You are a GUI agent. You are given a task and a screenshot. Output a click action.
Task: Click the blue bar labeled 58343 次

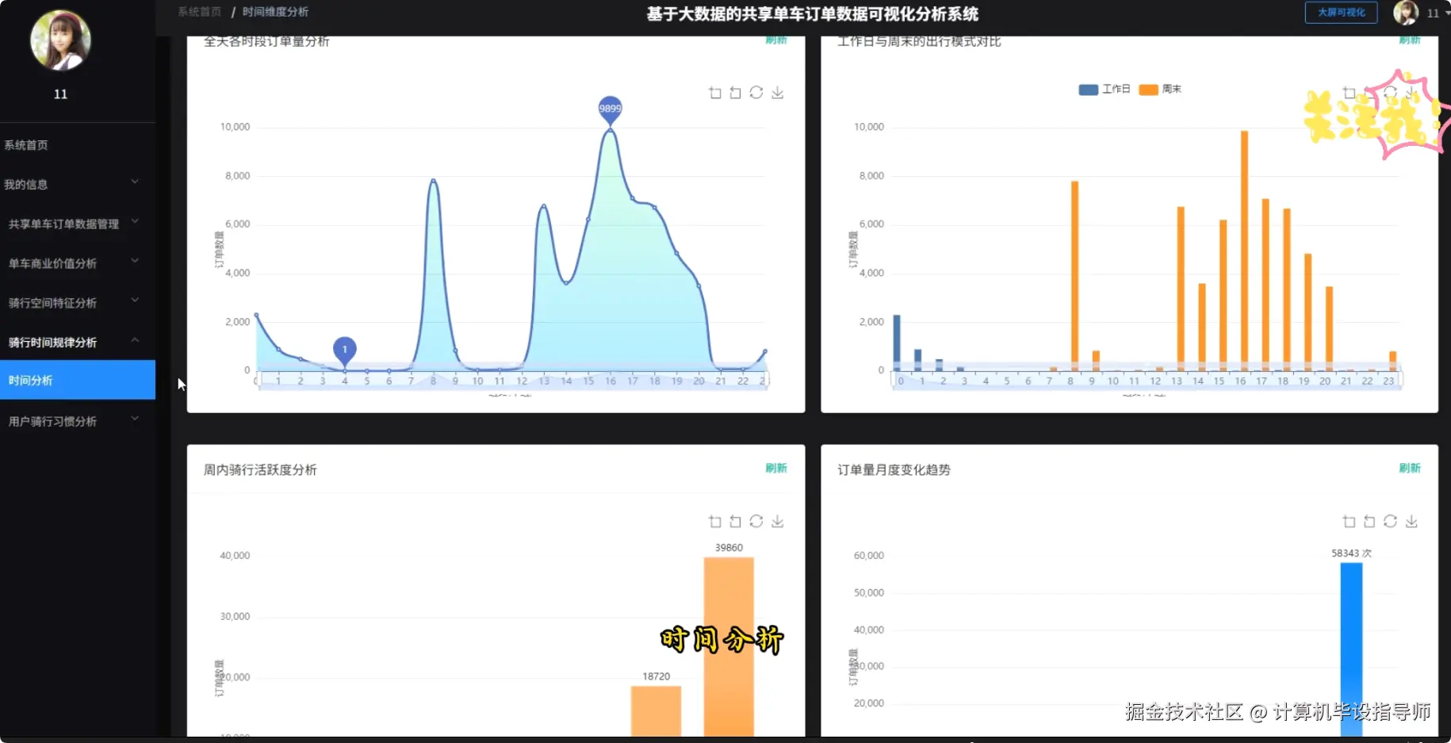click(1351, 649)
